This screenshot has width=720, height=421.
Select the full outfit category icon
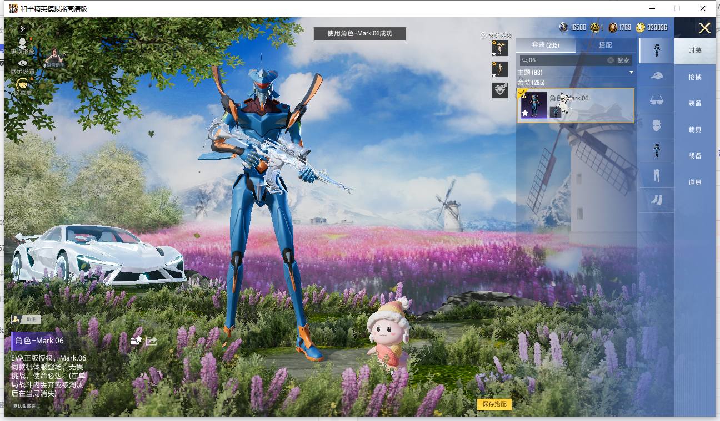(657, 50)
